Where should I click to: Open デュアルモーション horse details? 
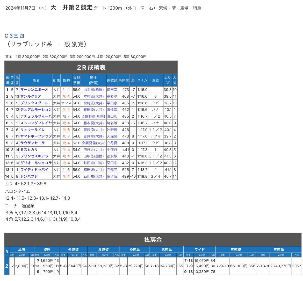[x=36, y=110]
